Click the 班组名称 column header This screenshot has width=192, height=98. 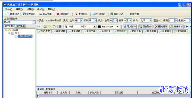[48, 93]
